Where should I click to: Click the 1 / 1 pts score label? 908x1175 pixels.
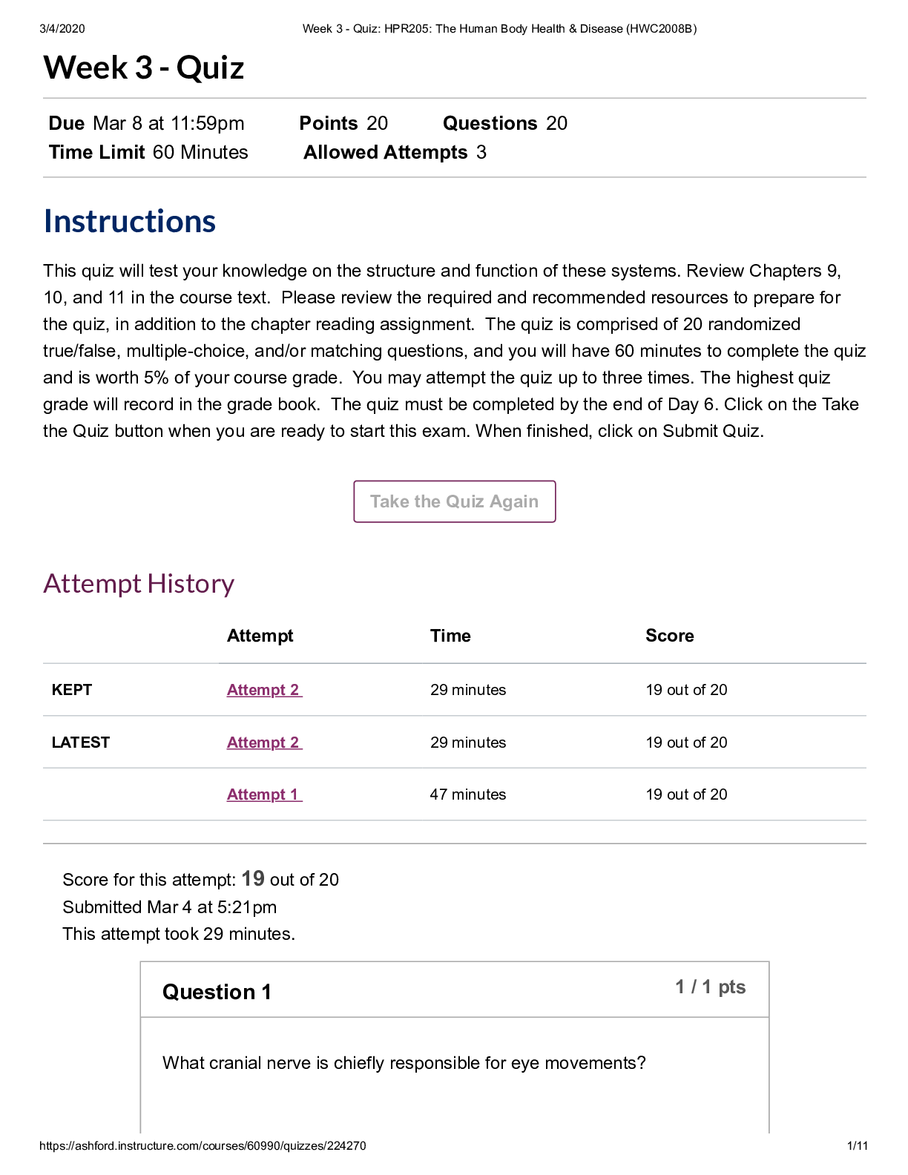(x=711, y=987)
